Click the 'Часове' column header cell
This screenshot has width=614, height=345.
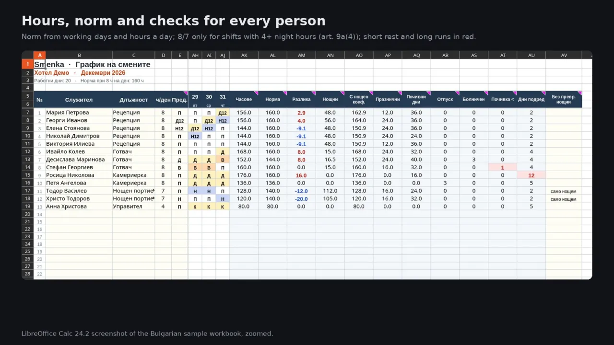(x=244, y=100)
